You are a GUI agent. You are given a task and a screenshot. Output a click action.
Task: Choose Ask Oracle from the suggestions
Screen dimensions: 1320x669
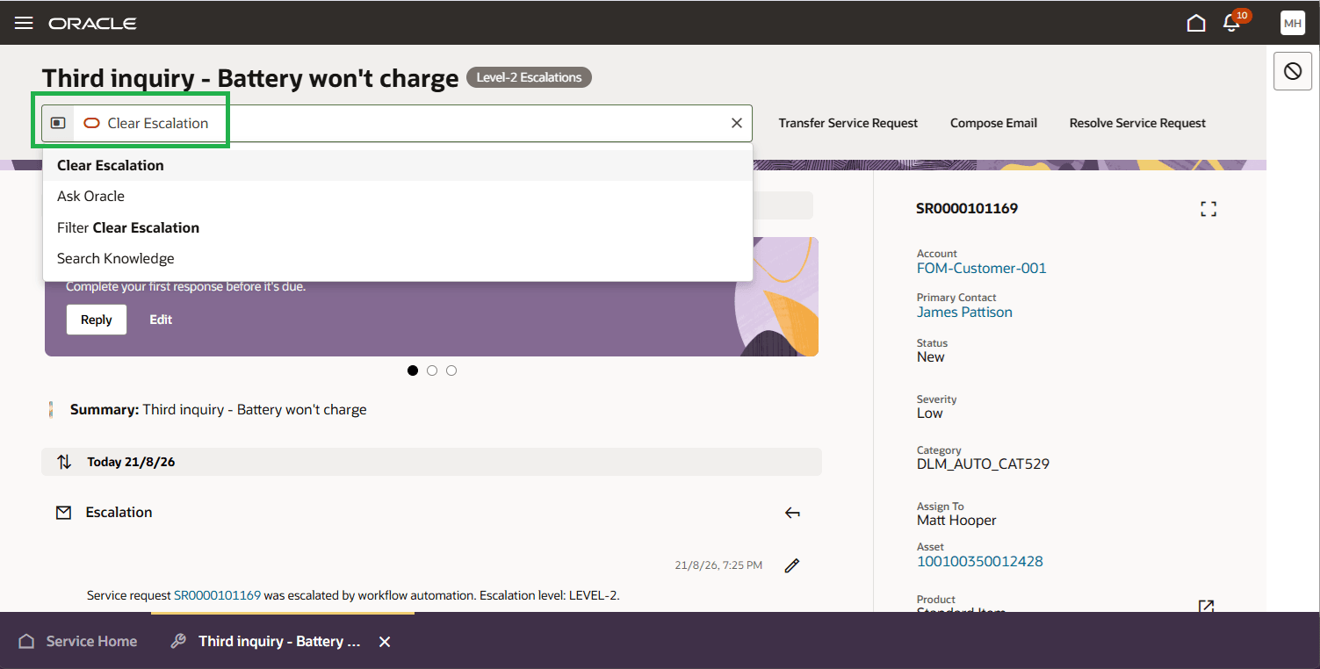pyautogui.click(x=398, y=197)
